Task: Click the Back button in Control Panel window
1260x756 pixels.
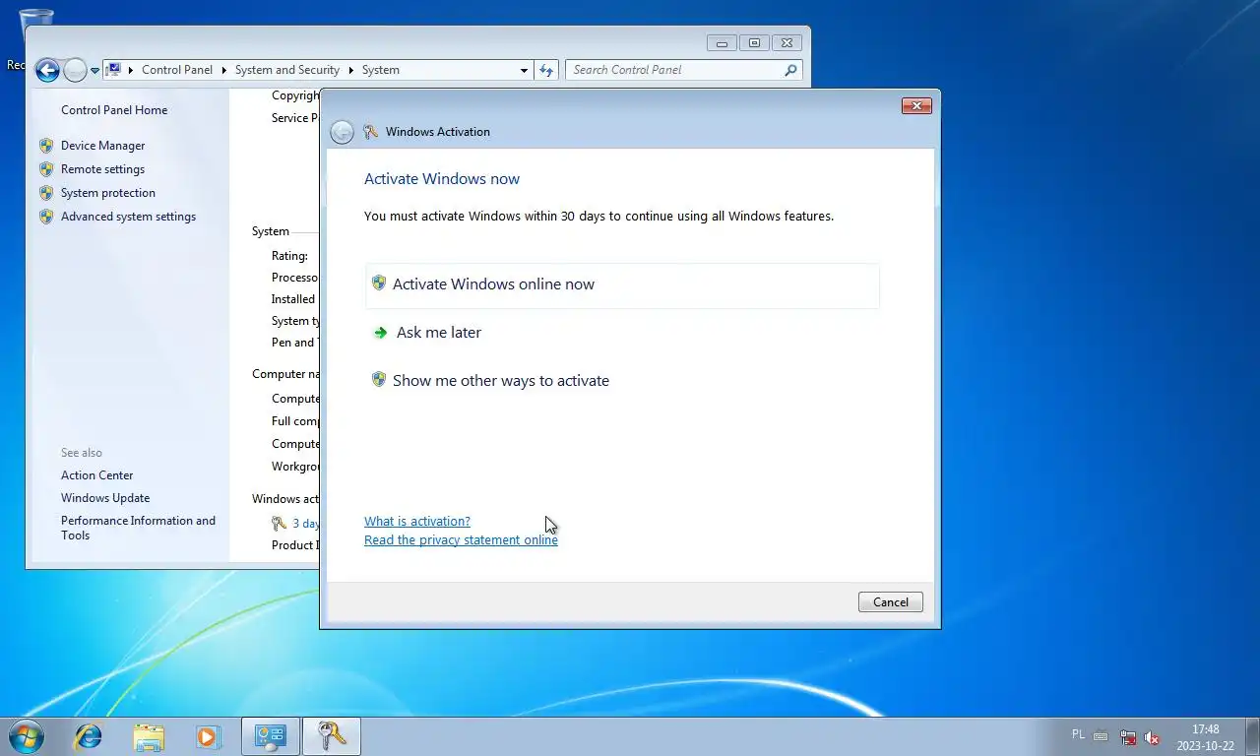Action: tap(47, 70)
